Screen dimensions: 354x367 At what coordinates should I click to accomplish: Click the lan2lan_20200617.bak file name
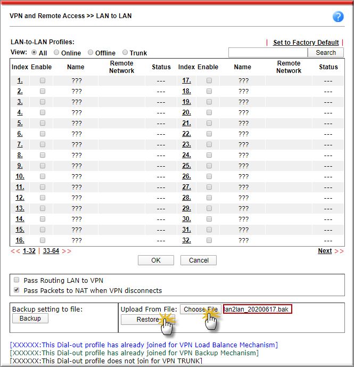(257, 309)
